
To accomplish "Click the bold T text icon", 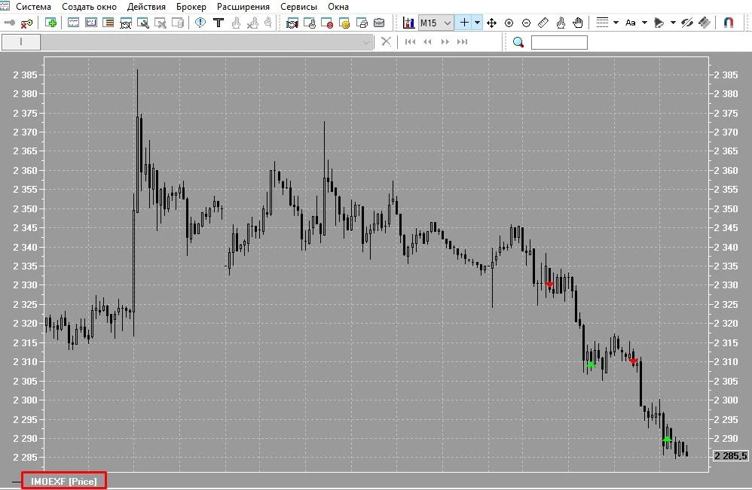I will (x=219, y=23).
